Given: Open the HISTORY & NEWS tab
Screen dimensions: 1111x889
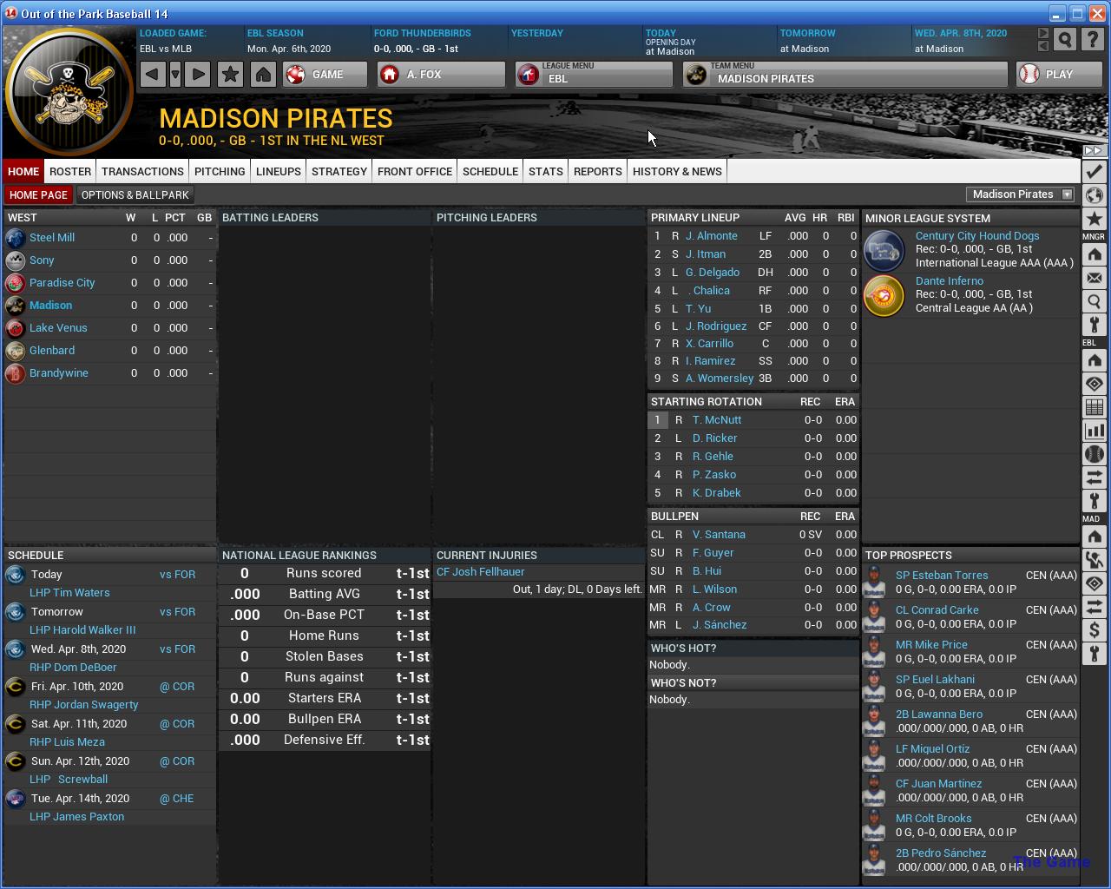Looking at the screenshot, I should click(677, 171).
